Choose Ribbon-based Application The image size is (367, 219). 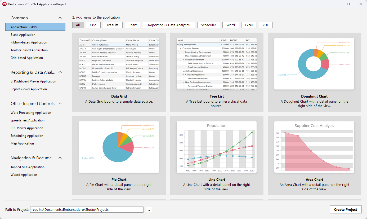35,42
